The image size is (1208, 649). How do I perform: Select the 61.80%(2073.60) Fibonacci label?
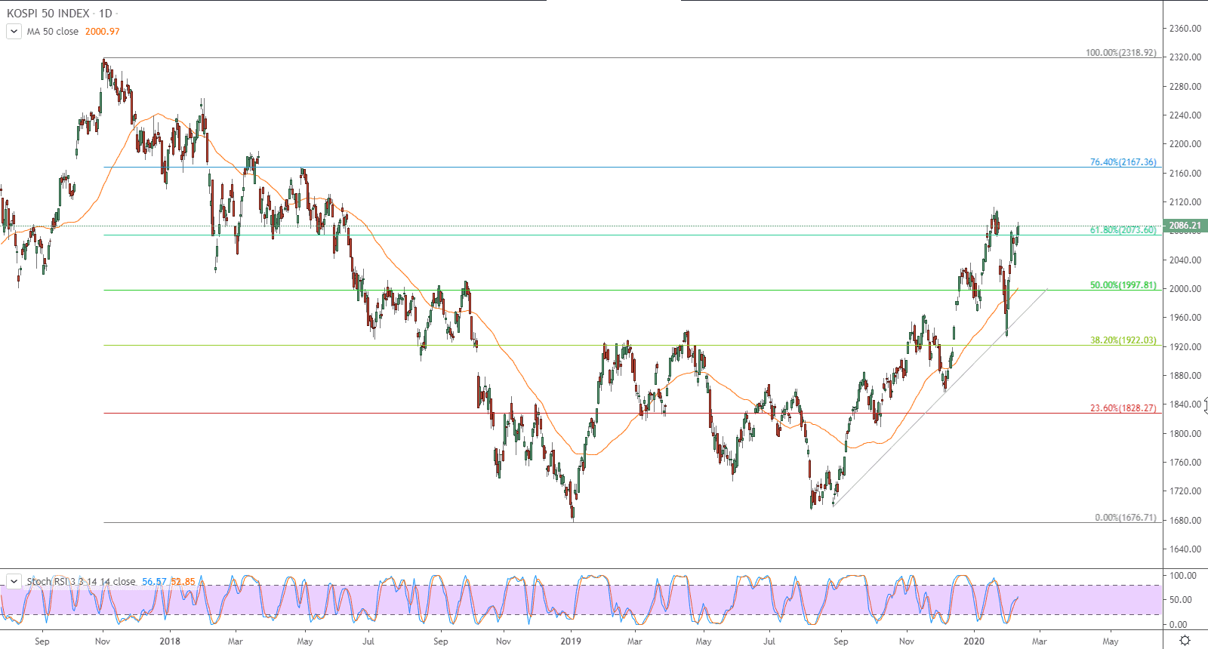1123,230
